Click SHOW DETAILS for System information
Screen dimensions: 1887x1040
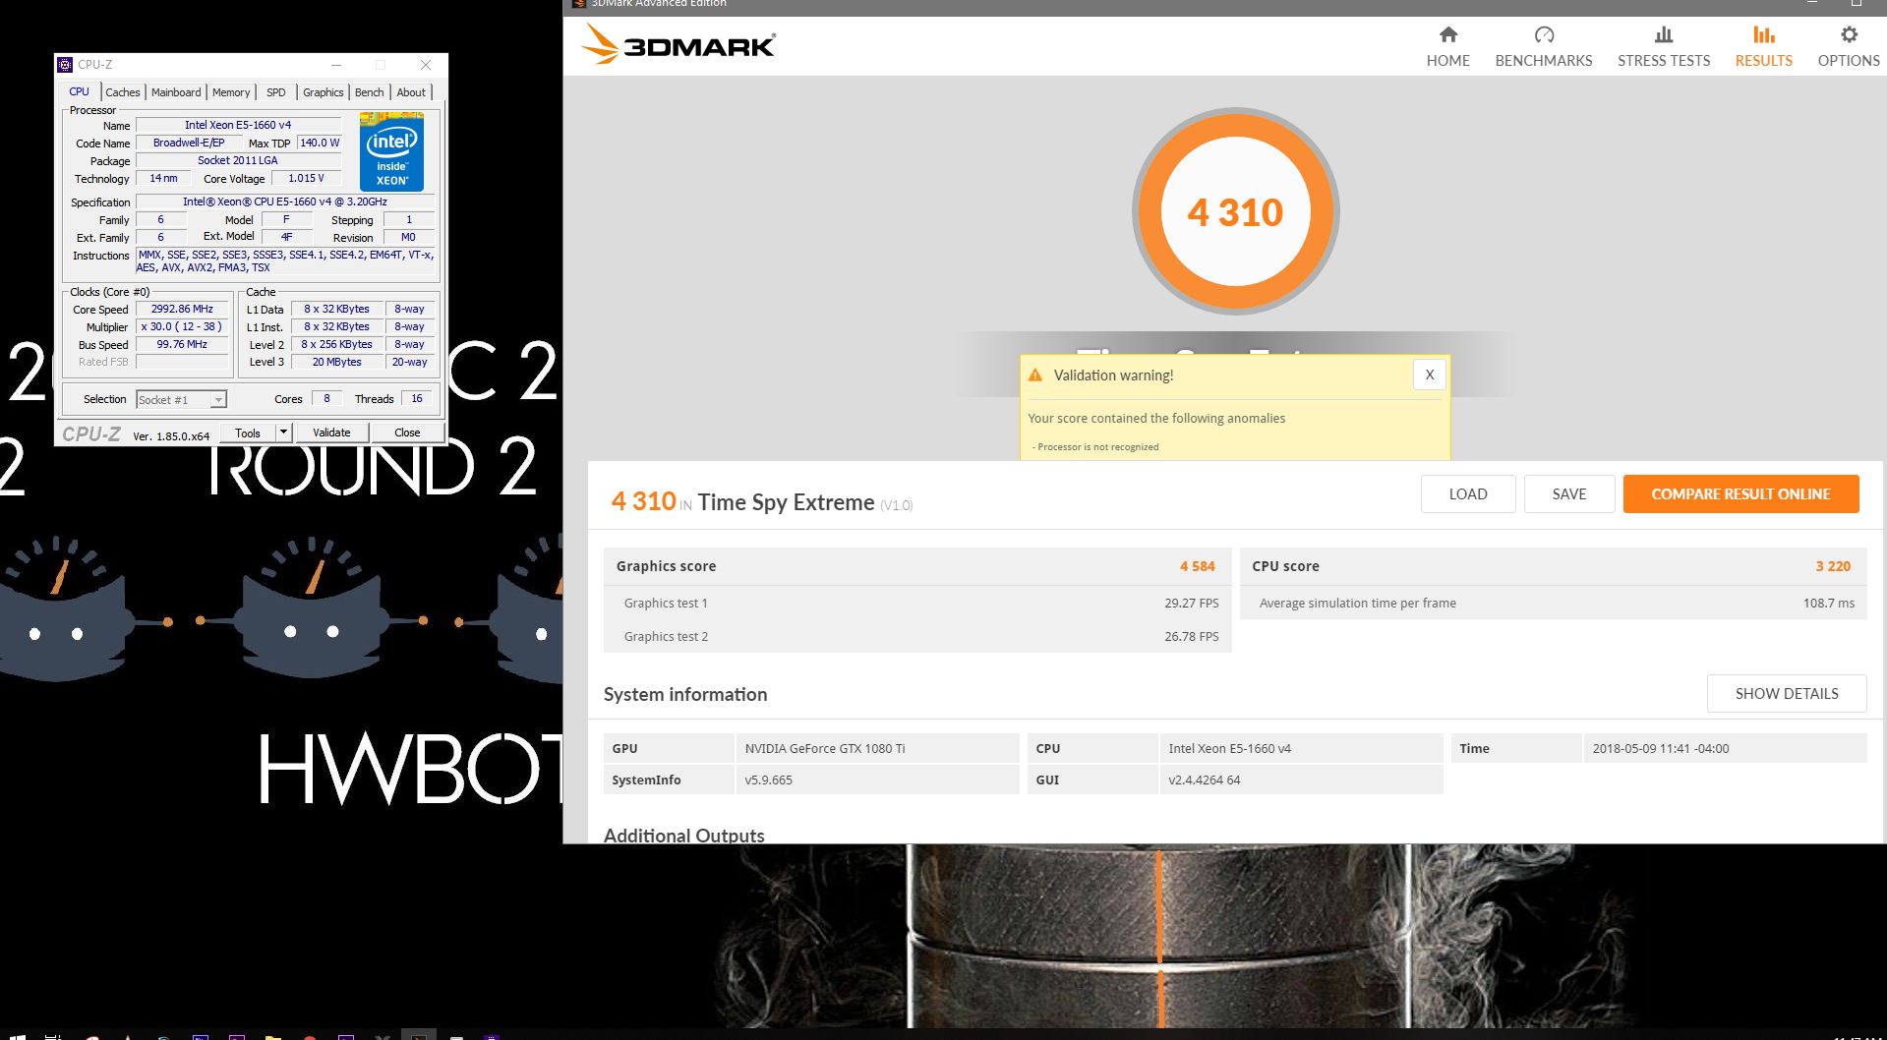pos(1786,693)
